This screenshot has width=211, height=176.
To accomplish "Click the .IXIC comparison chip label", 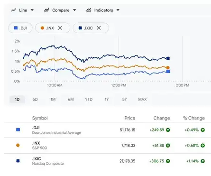I will [x=88, y=28].
